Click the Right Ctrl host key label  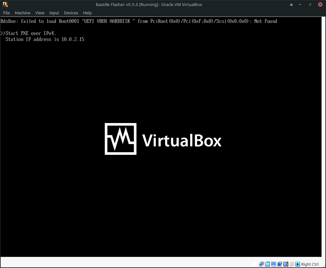[310, 264]
